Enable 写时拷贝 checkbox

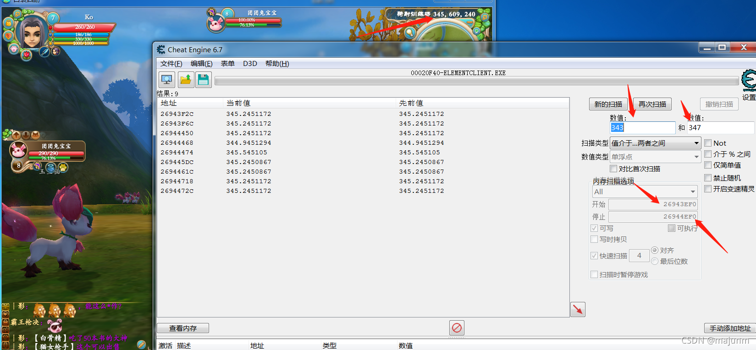coord(594,239)
